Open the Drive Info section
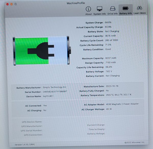 pyautogui.click(x=112, y=10)
